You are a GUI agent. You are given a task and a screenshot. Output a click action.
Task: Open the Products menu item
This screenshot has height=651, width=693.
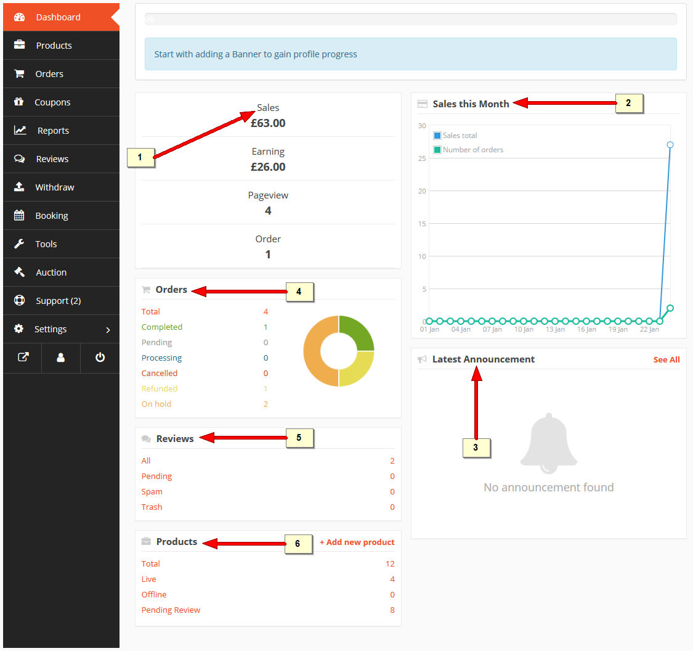61,45
